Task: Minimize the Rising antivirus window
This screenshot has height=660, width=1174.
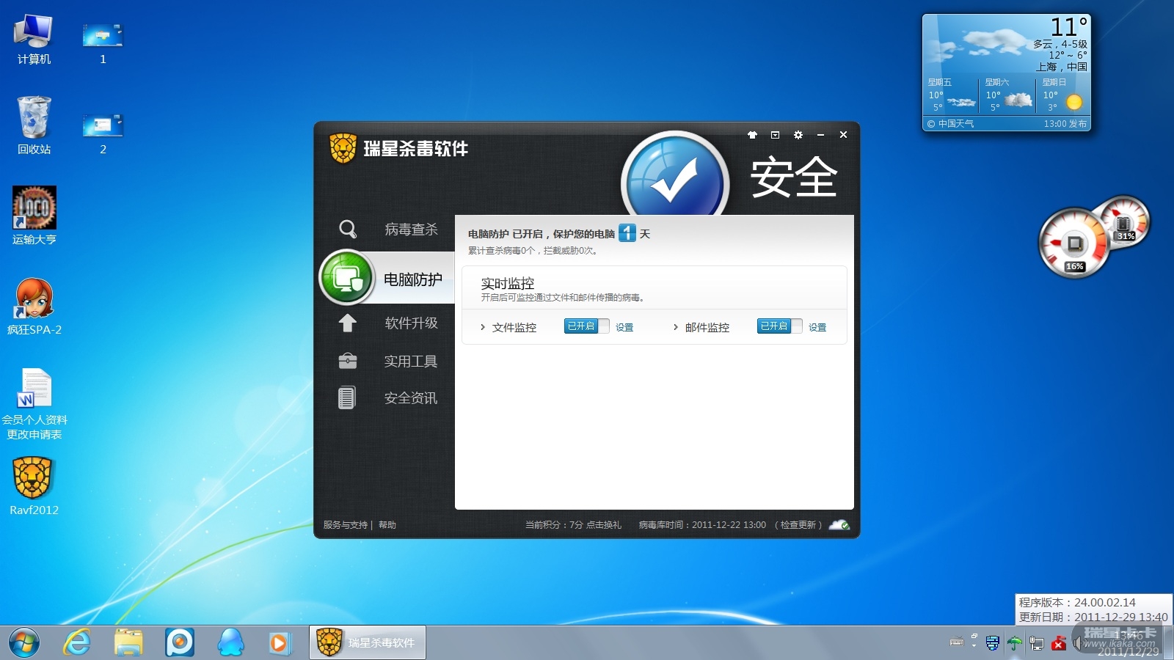Action: pyautogui.click(x=820, y=135)
